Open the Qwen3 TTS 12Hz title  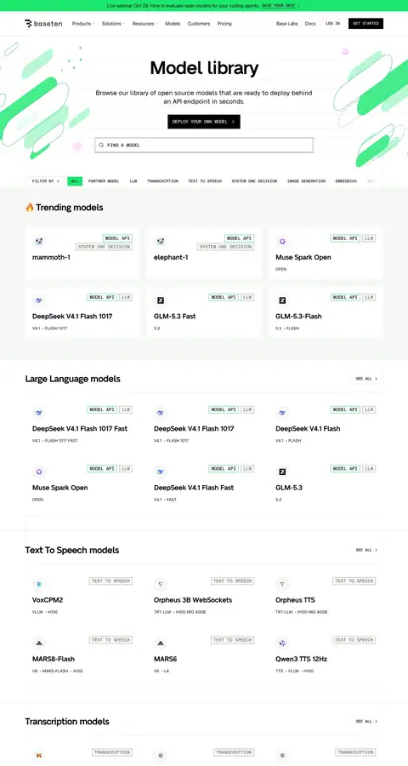click(x=301, y=659)
